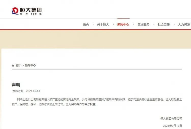The image size is (191, 129).
Task: Click 新闻中心 link in breadcrumb
Action: (30, 65)
